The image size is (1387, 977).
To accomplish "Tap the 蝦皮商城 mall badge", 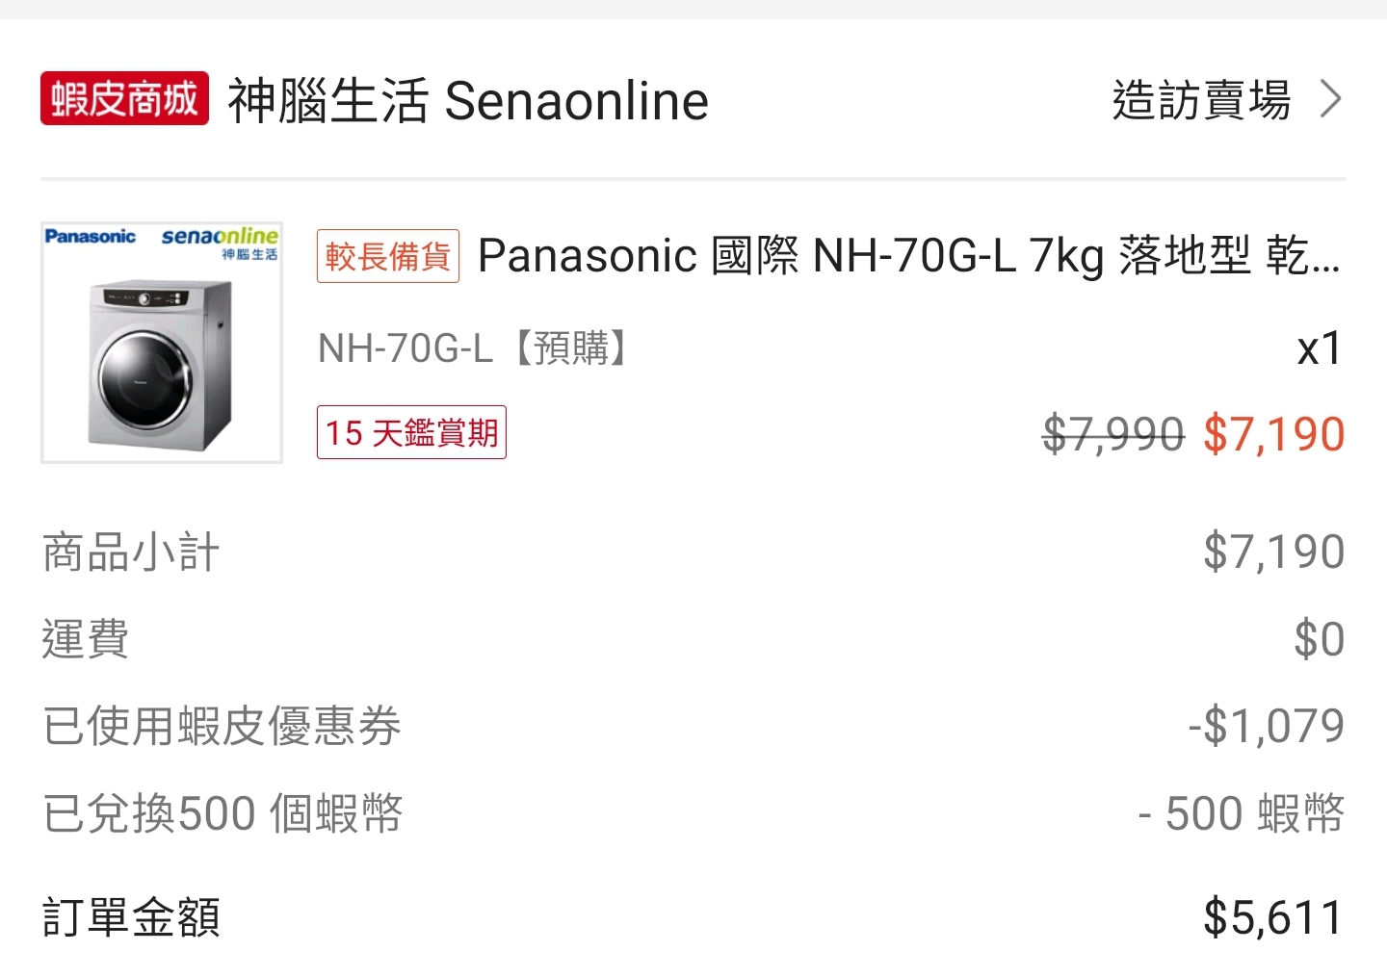I will [x=124, y=99].
